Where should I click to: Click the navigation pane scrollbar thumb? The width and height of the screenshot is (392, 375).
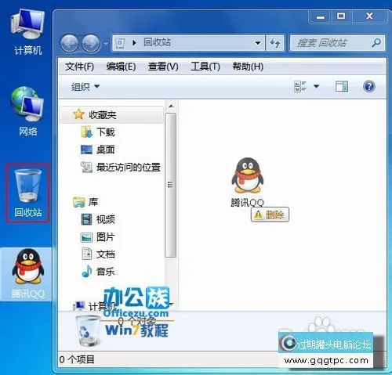pos(171,185)
